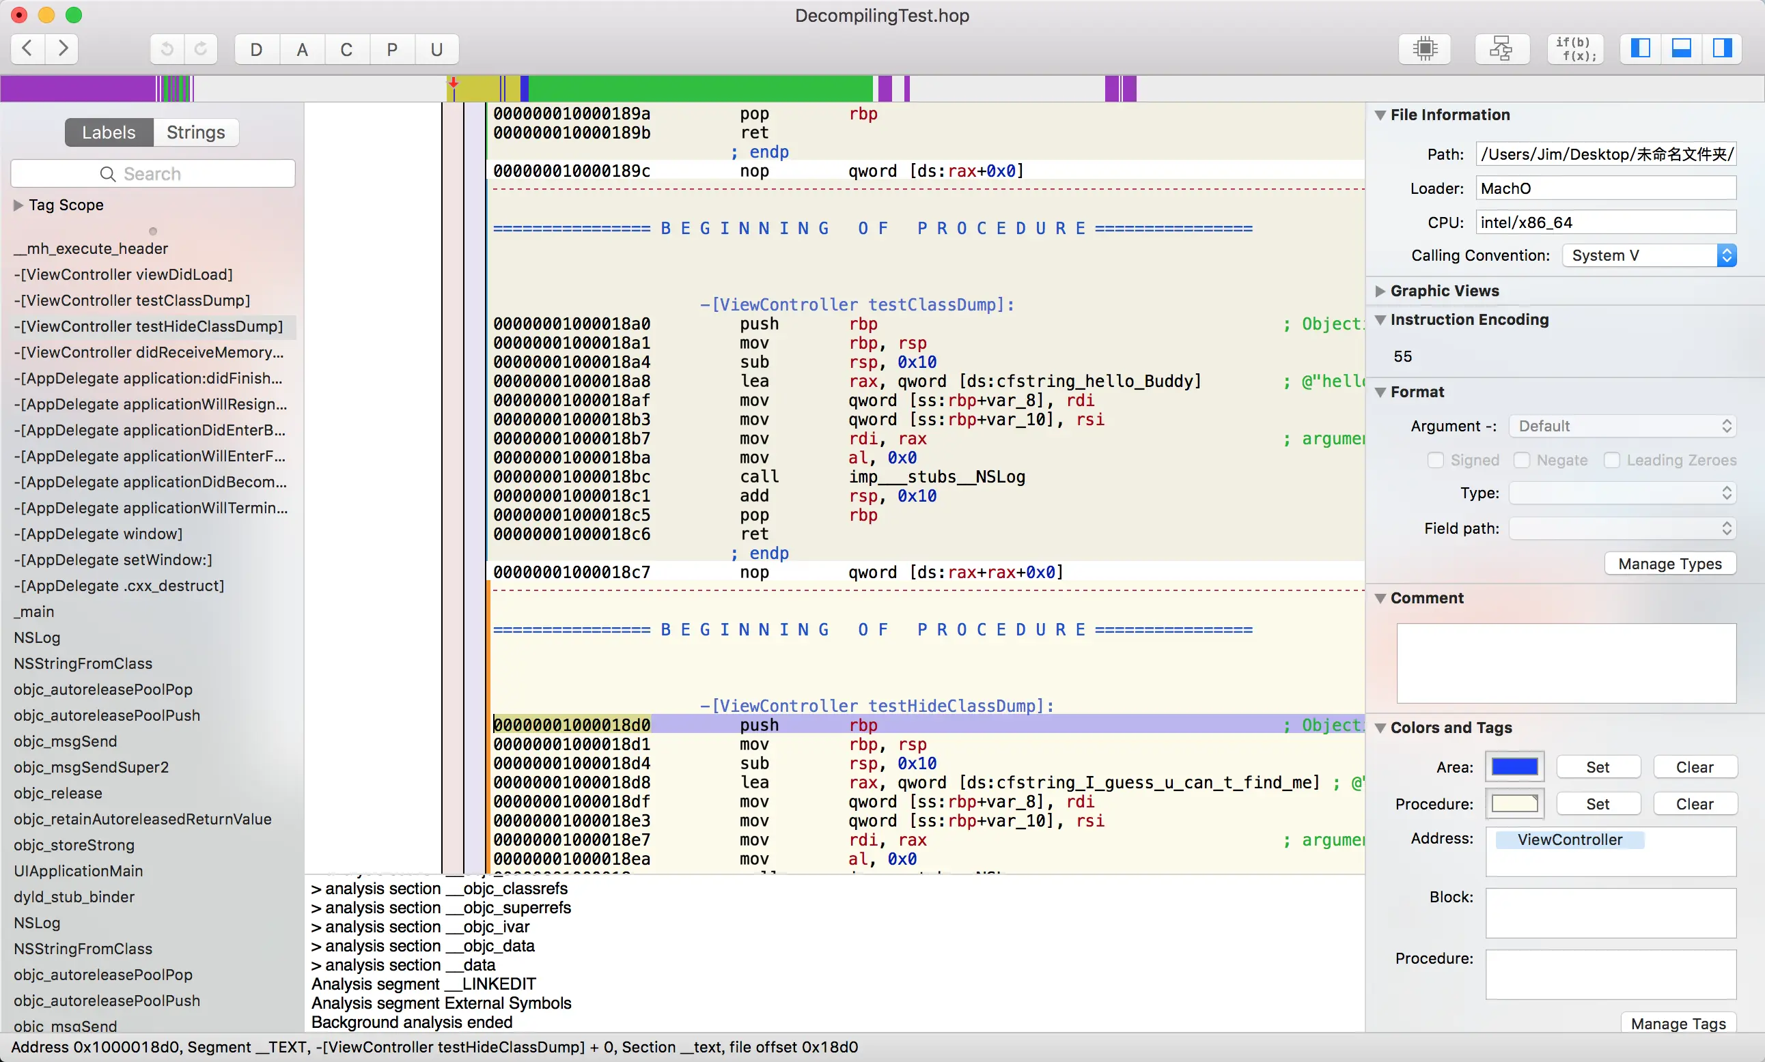Select the Labels tab

[x=109, y=132]
